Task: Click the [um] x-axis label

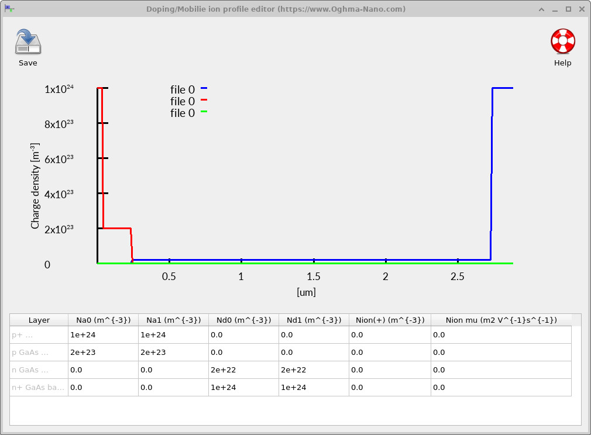Action: click(306, 292)
